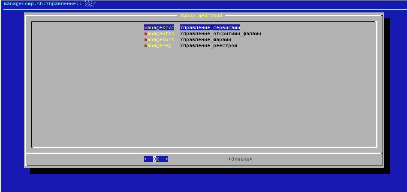
Task: Click the dotted pattern glyph after Управление::
Action: pos(89,3)
